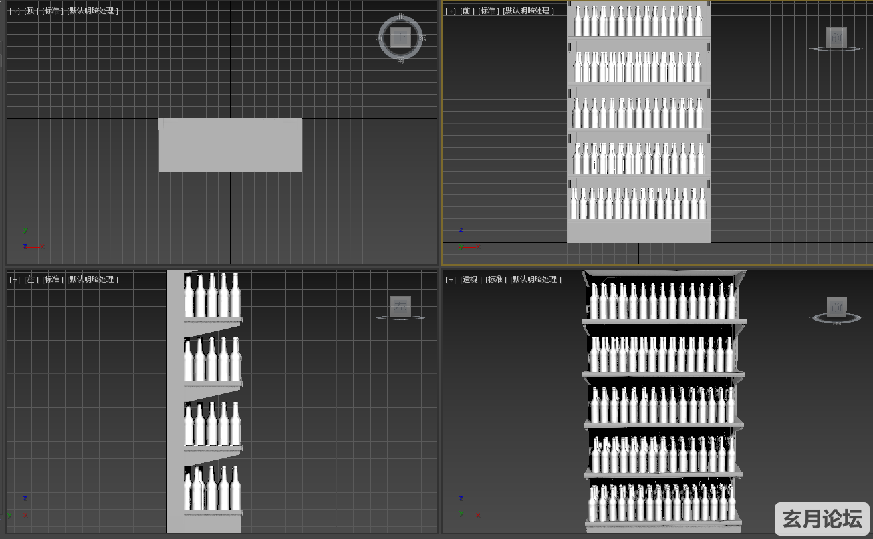873x539 pixels.
Task: Open Perspective viewport 默认明暗处理 shading menu
Action: [x=536, y=279]
